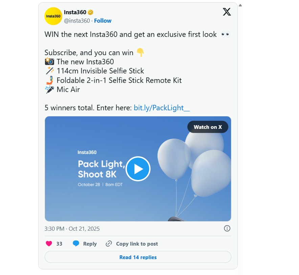The height and width of the screenshot is (275, 299).
Task: Click the gold verified badge
Action: pos(91,13)
